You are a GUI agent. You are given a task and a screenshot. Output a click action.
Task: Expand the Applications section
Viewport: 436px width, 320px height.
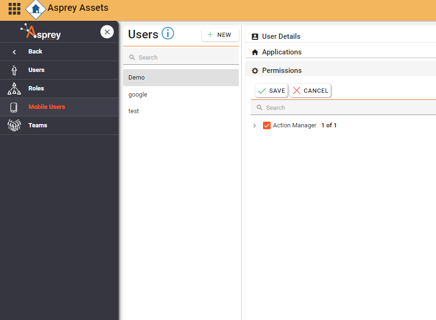tap(282, 52)
